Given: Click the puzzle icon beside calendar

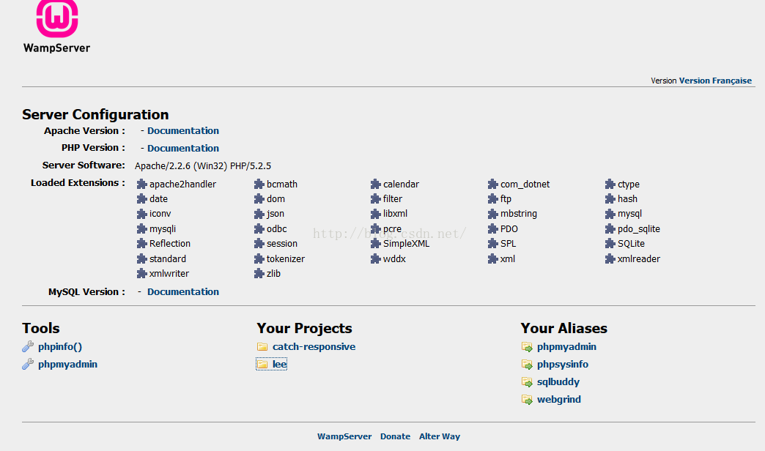Looking at the screenshot, I should click(x=375, y=184).
